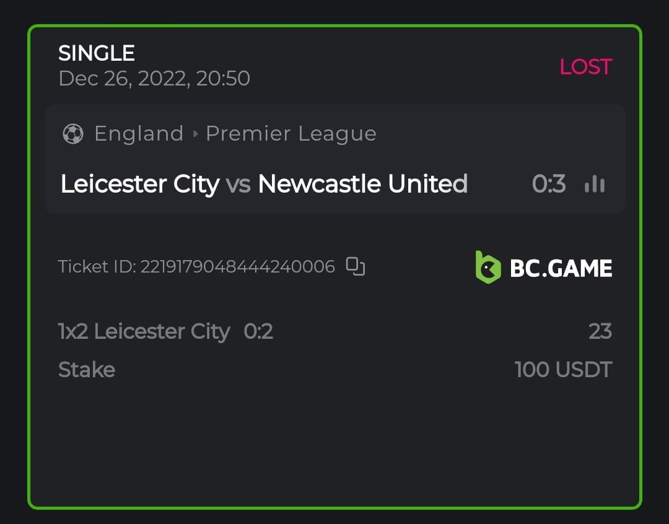This screenshot has width=669, height=524.
Task: Click the 0:3 final score
Action: (x=549, y=184)
